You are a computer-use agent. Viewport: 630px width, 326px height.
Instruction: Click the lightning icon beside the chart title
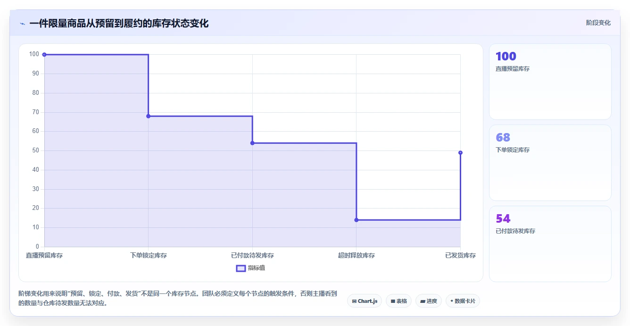(x=22, y=24)
